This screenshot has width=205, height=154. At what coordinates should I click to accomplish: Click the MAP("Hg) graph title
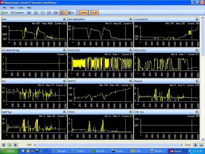click(6, 112)
